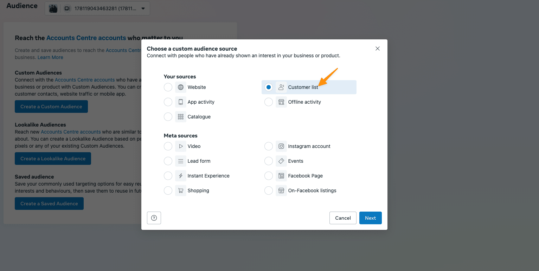
Task: Click the Events ticket icon
Action: tap(281, 161)
